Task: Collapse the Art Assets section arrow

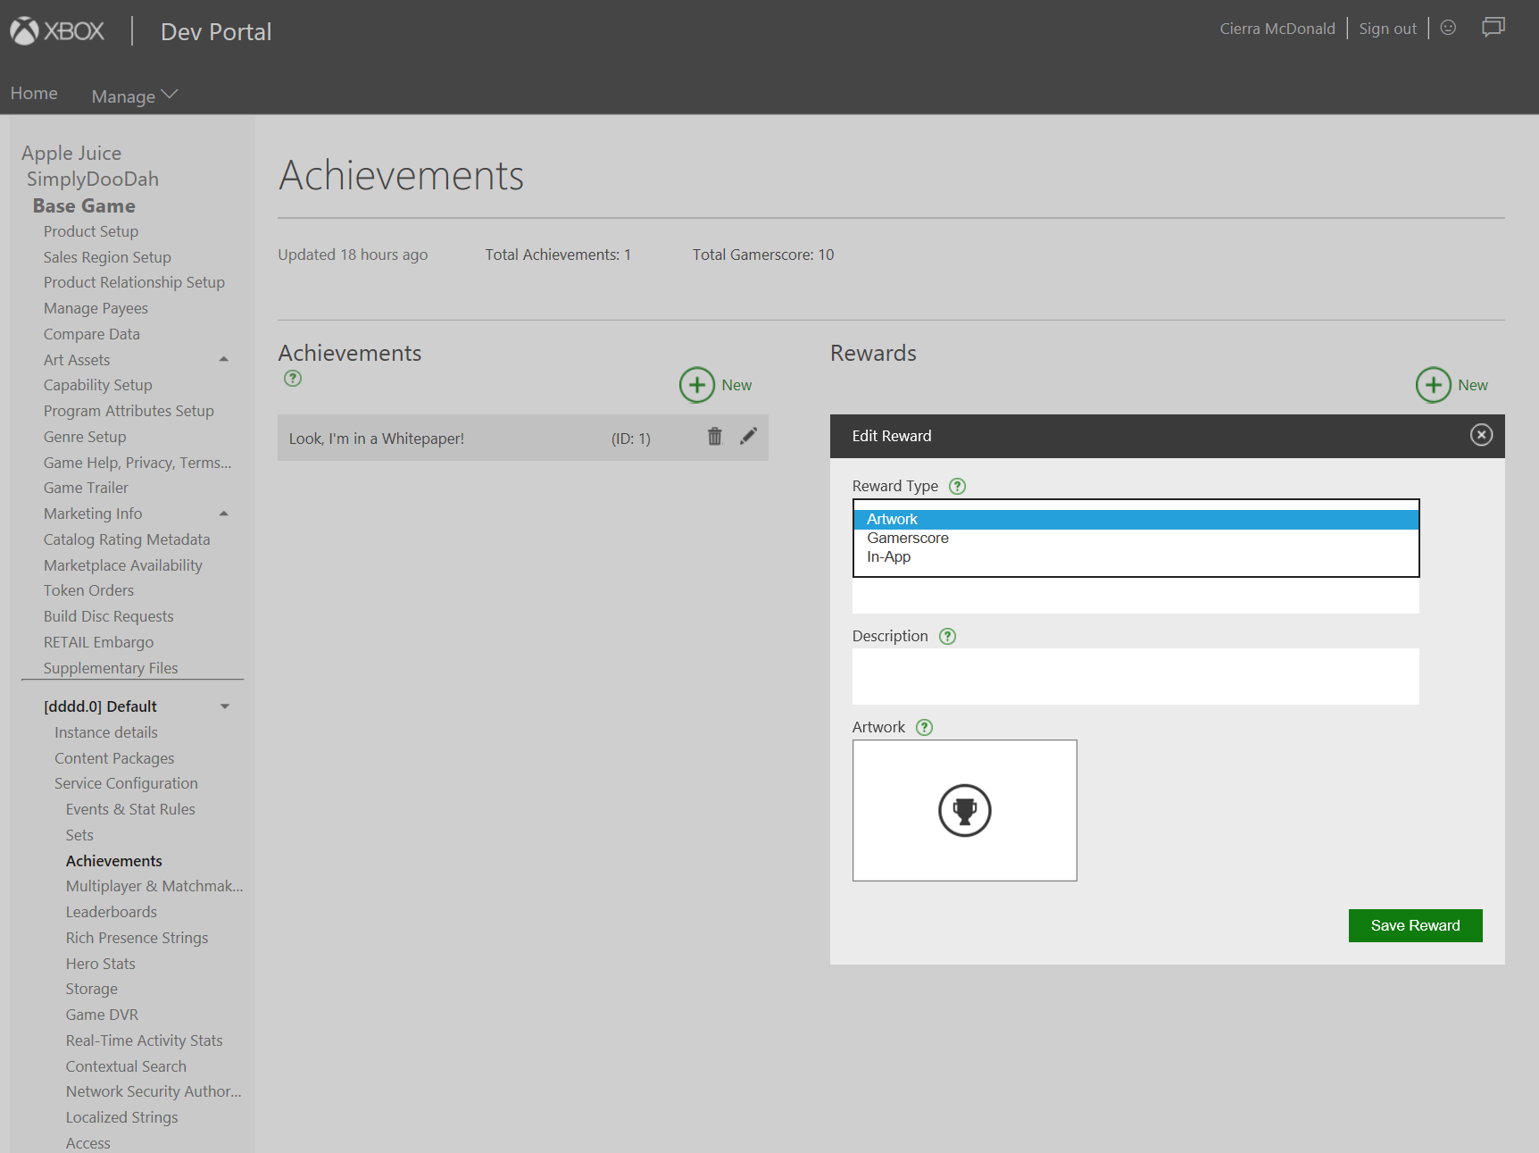Action: (x=224, y=359)
